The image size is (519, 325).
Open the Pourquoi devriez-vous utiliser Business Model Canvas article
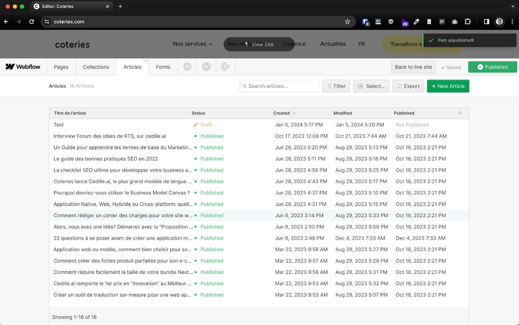point(122,193)
